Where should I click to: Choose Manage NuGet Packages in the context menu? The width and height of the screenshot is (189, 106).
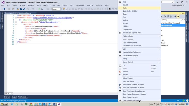tap(132, 52)
